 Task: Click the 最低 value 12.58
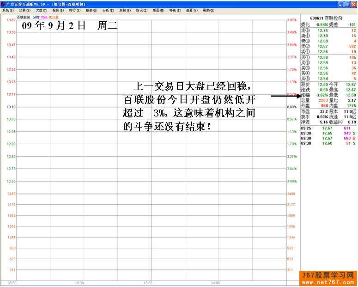point(351,95)
